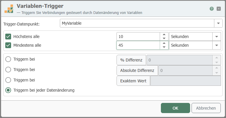Screen dimensions: 226x118
Task: Click the Mindestens alle 45 input field
Action: (138, 45)
